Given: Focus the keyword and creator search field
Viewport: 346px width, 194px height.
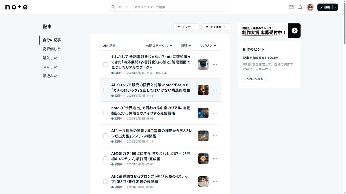Looking at the screenshot, I should pyautogui.click(x=168, y=7).
